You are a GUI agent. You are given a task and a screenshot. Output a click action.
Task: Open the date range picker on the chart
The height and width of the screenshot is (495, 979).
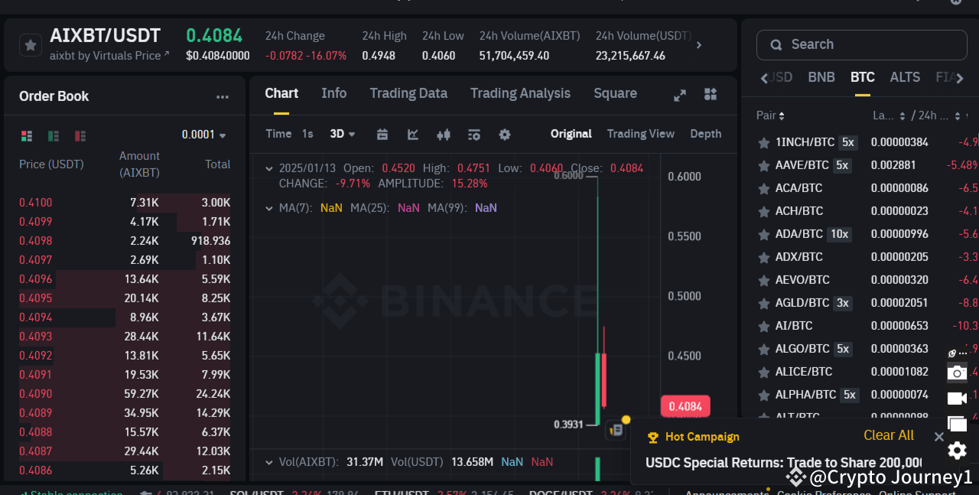(382, 134)
